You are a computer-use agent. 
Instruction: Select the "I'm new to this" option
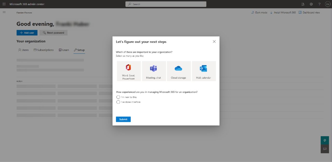pos(118,97)
